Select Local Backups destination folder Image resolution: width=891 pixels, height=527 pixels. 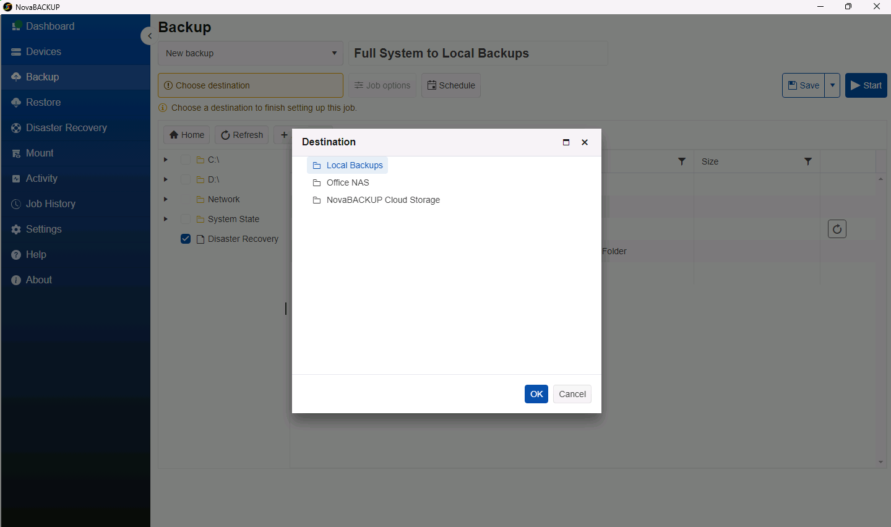pyautogui.click(x=347, y=165)
